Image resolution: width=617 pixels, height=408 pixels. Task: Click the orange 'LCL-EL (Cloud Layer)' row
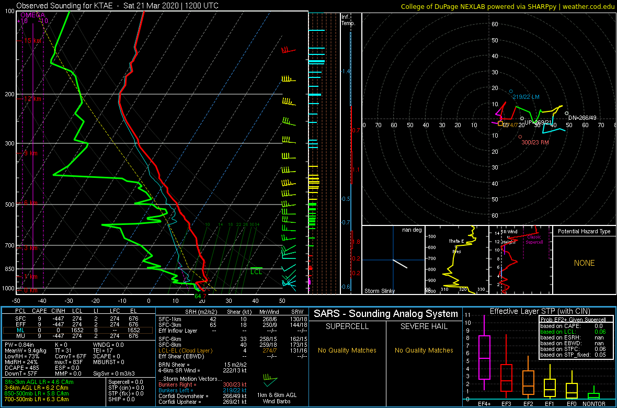(233, 350)
